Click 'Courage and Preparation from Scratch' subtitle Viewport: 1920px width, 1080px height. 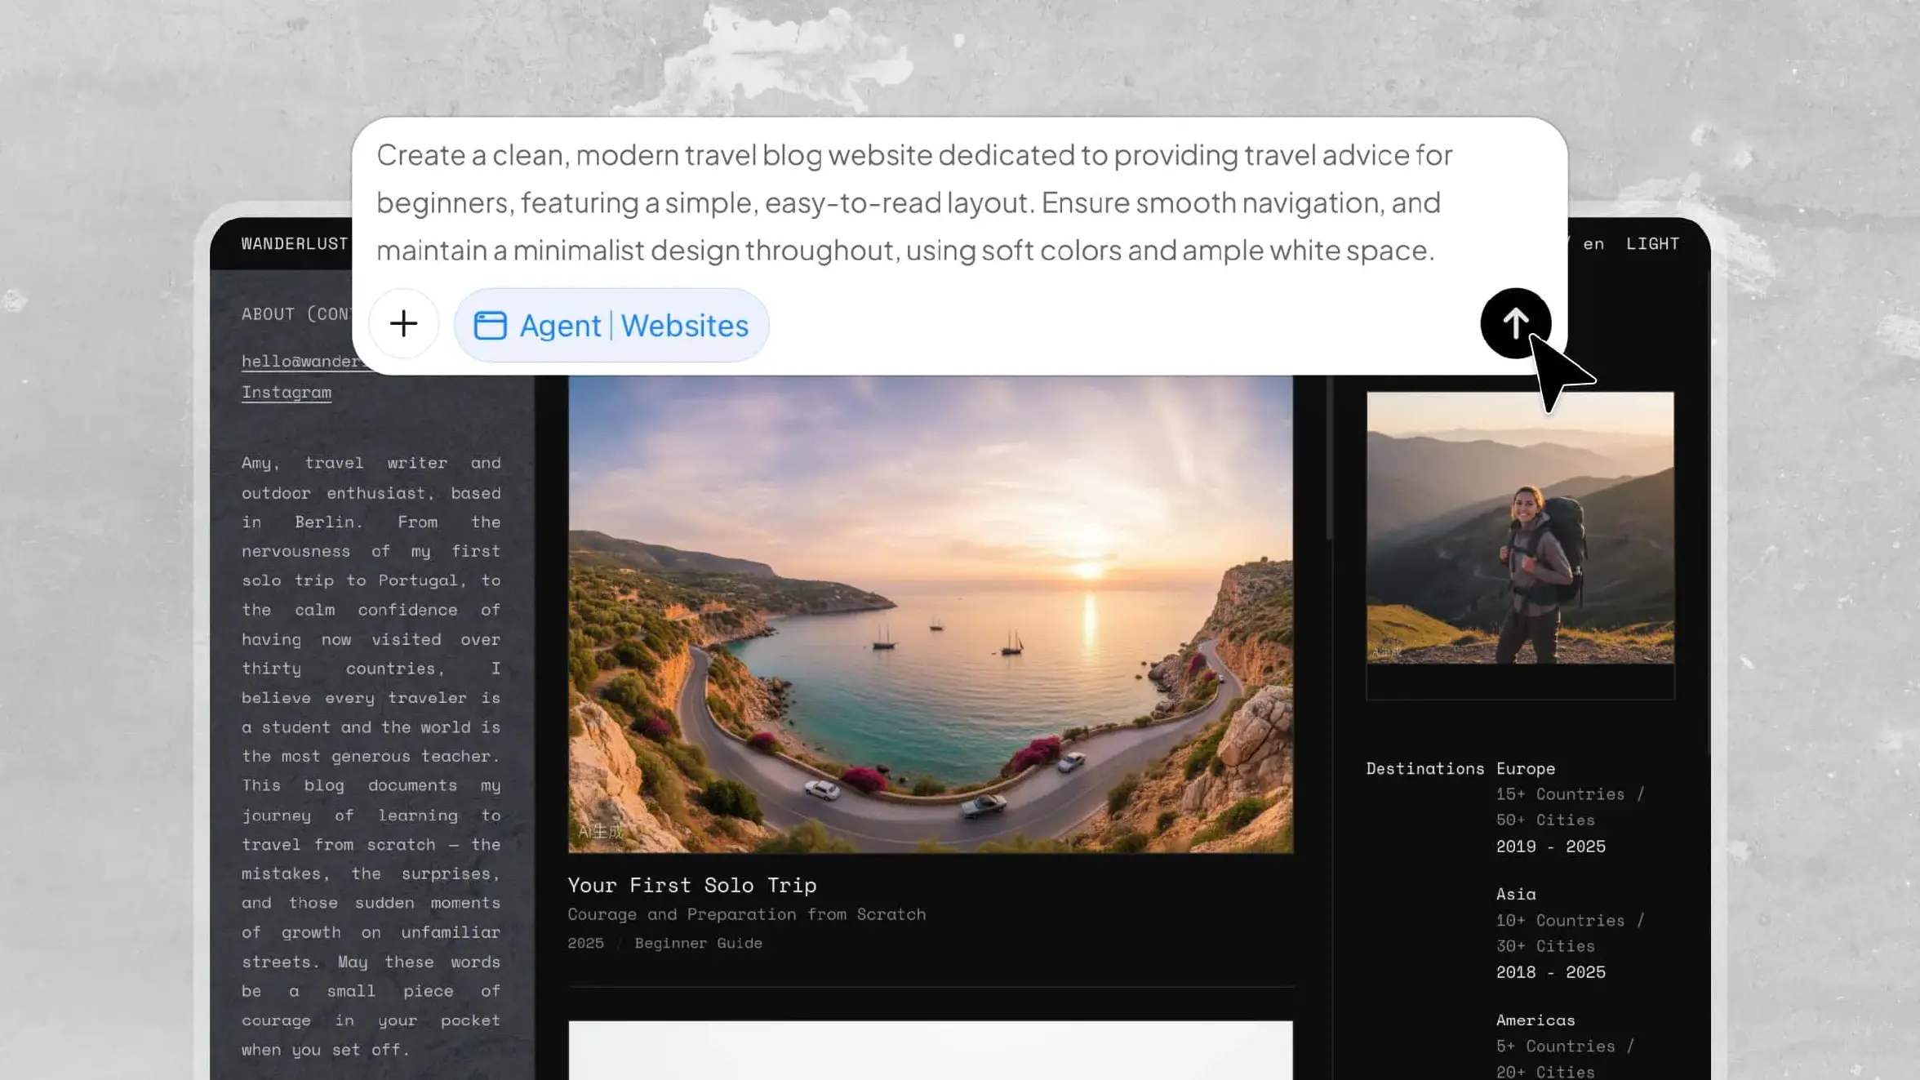(x=747, y=914)
